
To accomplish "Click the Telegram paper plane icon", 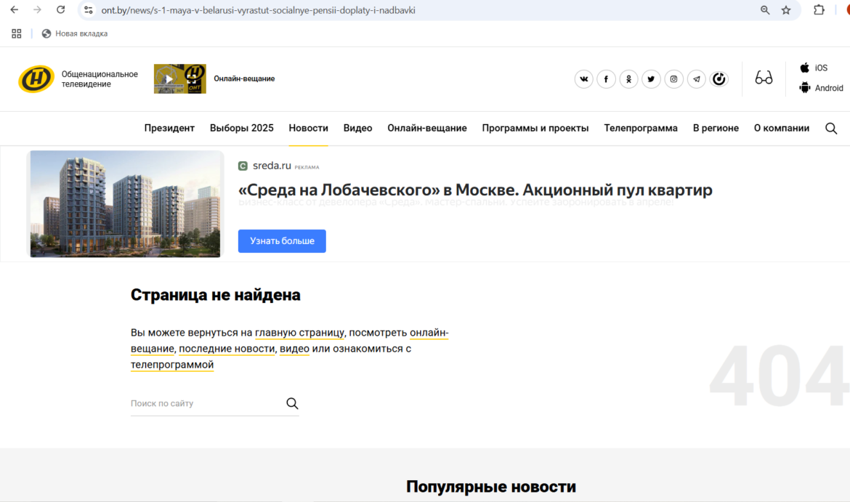I will point(696,78).
